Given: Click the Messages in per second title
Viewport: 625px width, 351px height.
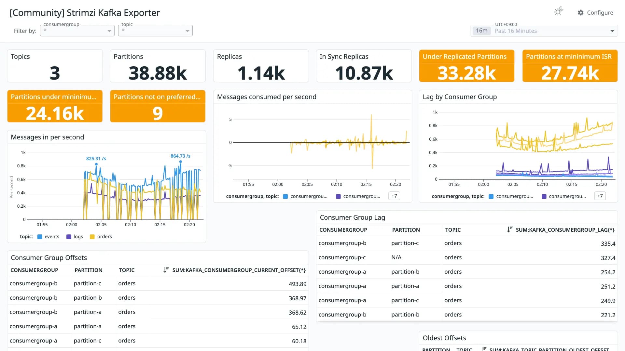Looking at the screenshot, I should 48,137.
